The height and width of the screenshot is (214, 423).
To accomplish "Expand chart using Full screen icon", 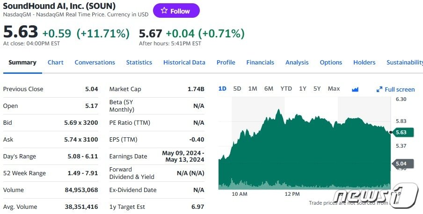I will [379, 89].
